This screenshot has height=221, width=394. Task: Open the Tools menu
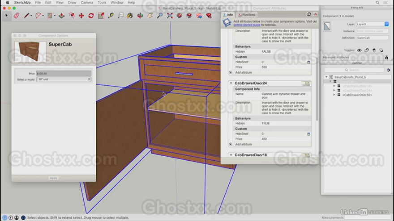coord(102,3)
